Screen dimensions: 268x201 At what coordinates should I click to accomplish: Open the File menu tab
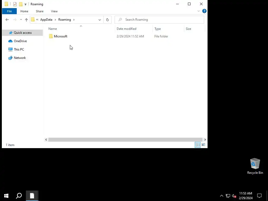(9, 11)
